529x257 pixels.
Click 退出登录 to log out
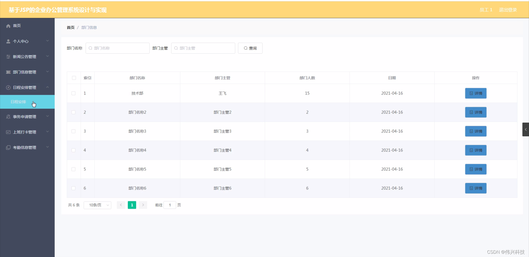(x=508, y=10)
